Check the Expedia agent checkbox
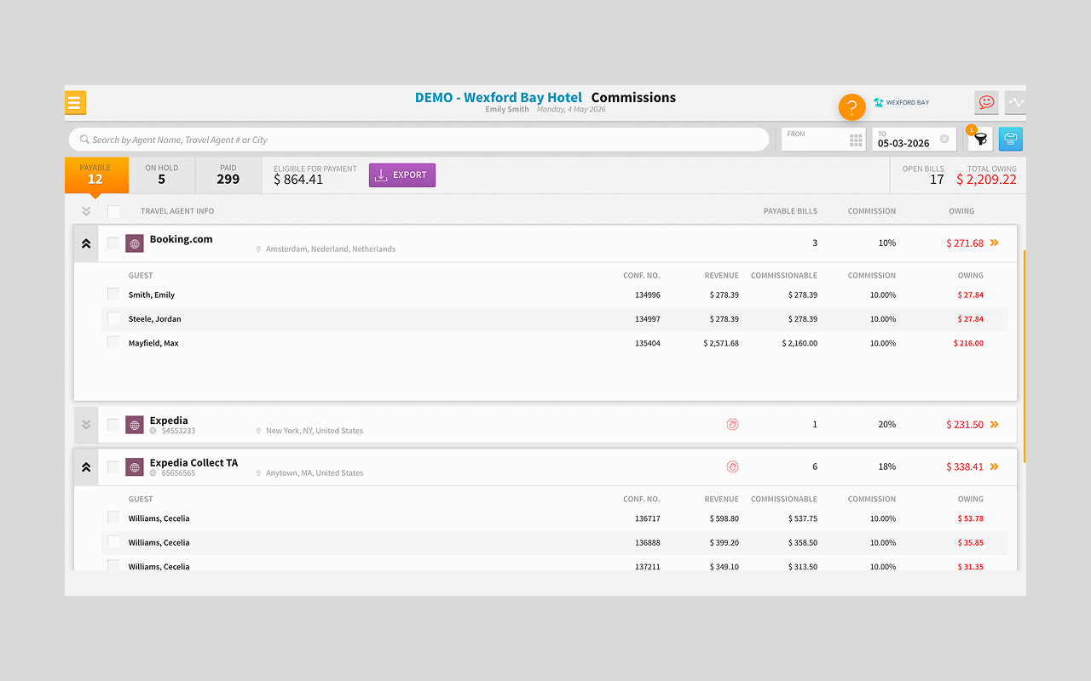The height and width of the screenshot is (681, 1091). 113,425
